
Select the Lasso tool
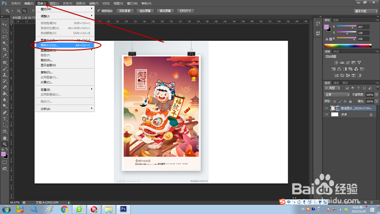[x=5, y=37]
